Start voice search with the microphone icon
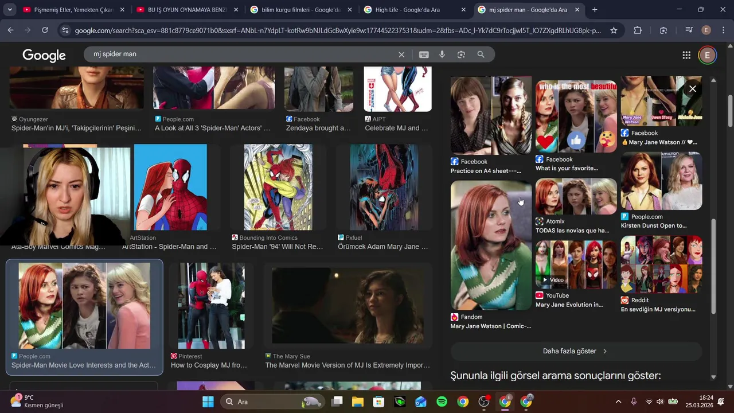The image size is (734, 413). point(442,54)
